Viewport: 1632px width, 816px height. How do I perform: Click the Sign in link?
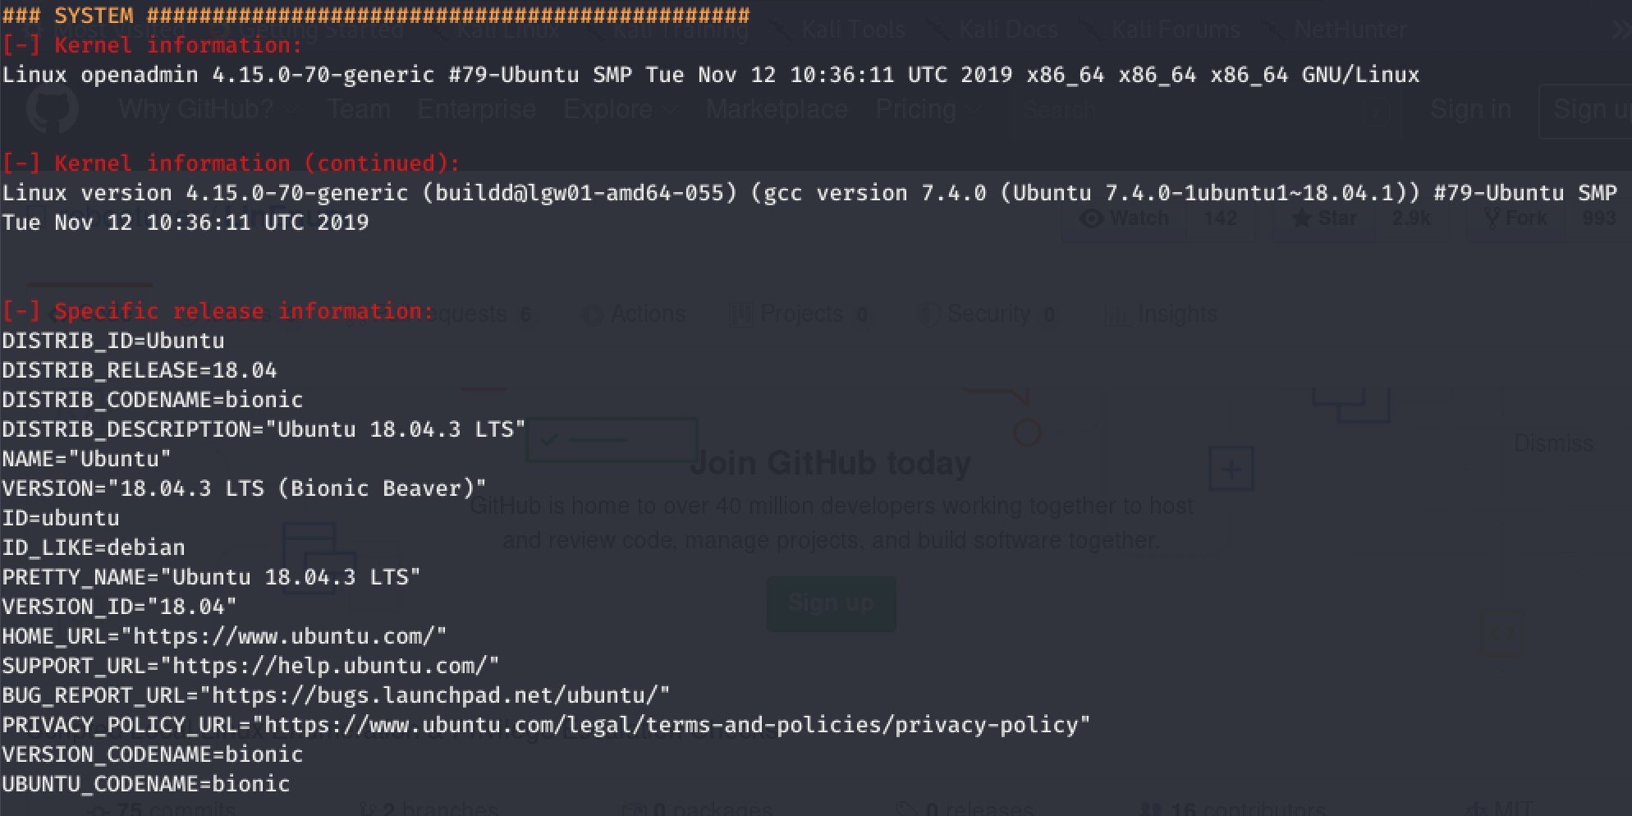pos(1470,109)
